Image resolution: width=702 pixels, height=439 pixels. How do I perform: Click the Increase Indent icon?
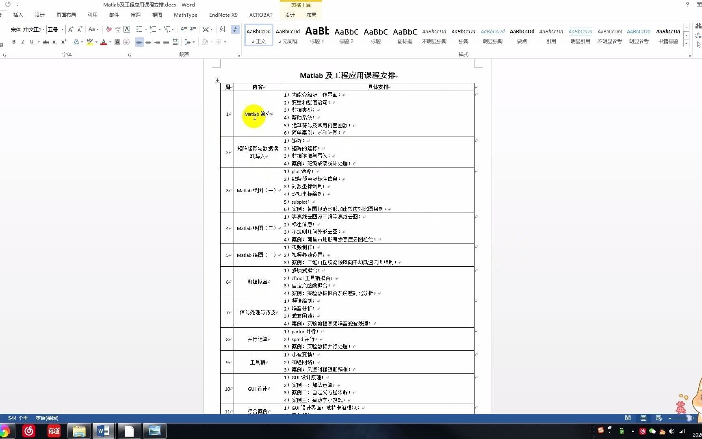193,29
